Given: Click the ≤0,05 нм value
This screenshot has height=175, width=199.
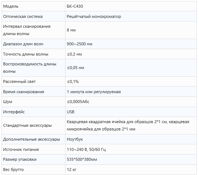Looking at the screenshot, I should [75, 68].
